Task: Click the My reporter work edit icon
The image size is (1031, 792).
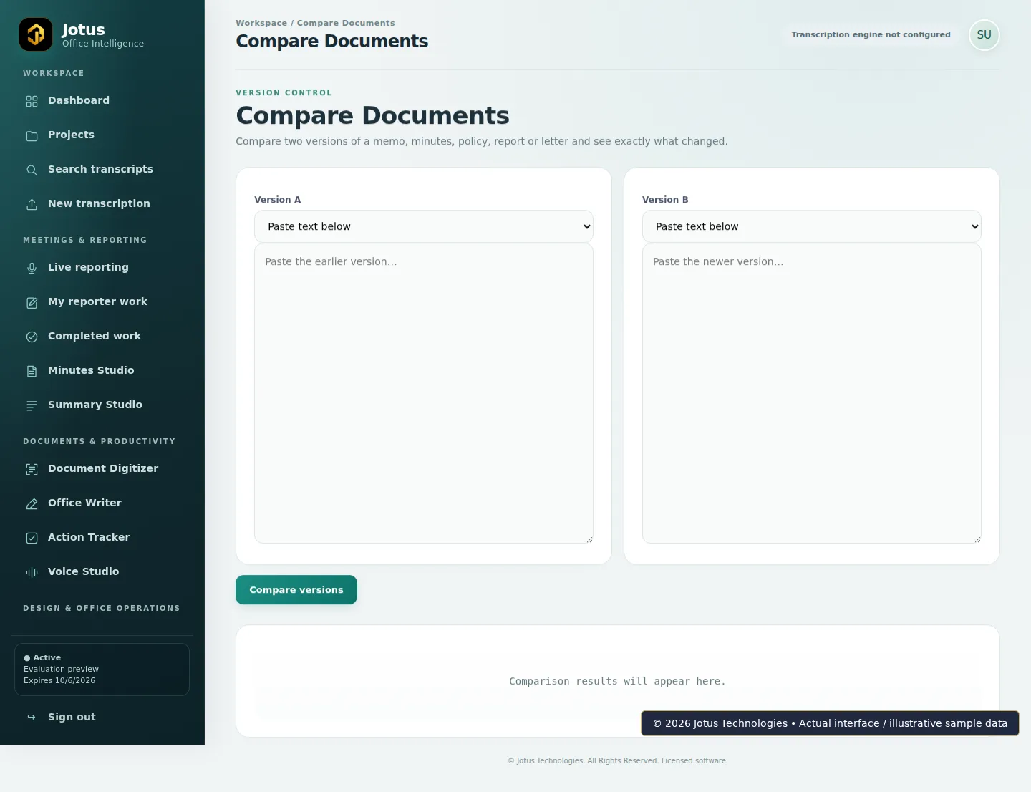Action: (x=32, y=302)
